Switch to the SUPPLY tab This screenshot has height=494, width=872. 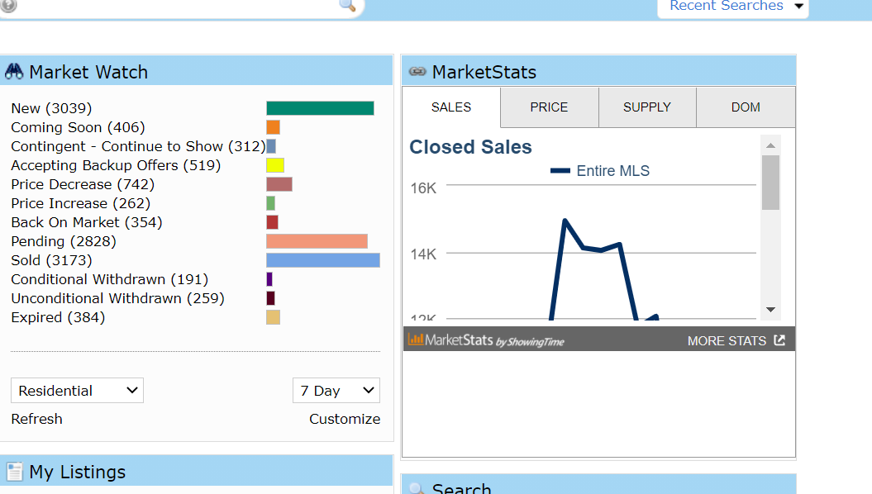[x=647, y=107]
